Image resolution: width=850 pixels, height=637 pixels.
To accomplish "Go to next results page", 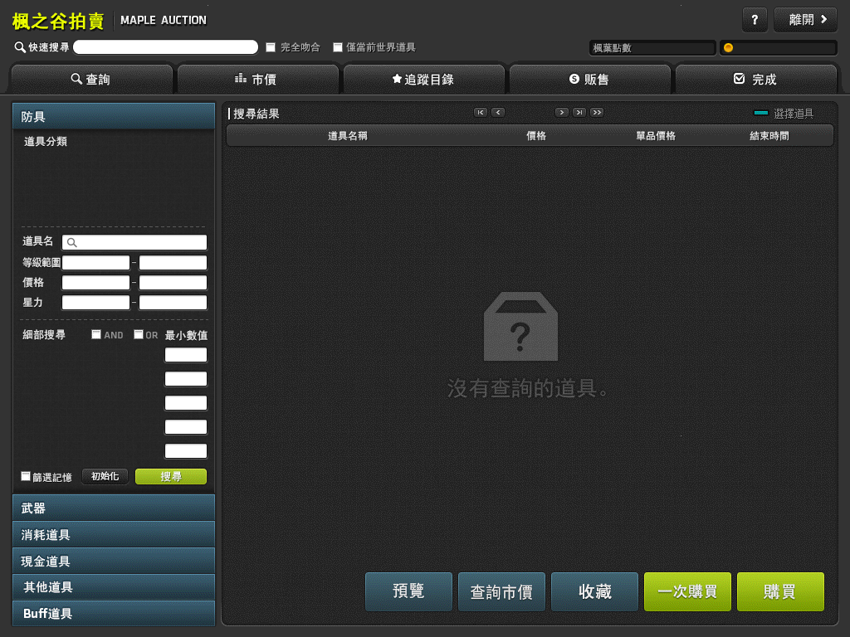I will (x=562, y=113).
